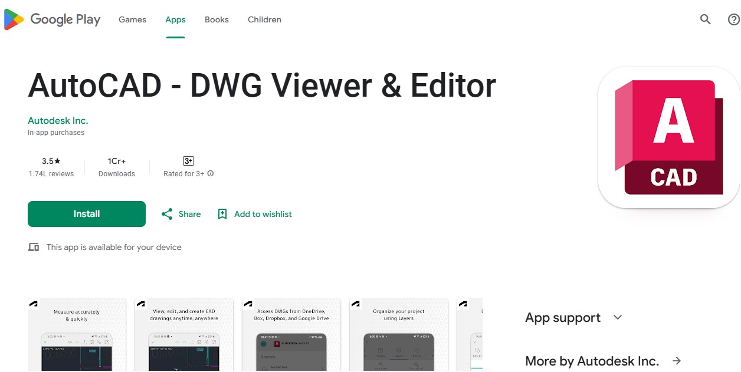
Task: Click the Add to wishlist bookmark icon
Action: (222, 214)
